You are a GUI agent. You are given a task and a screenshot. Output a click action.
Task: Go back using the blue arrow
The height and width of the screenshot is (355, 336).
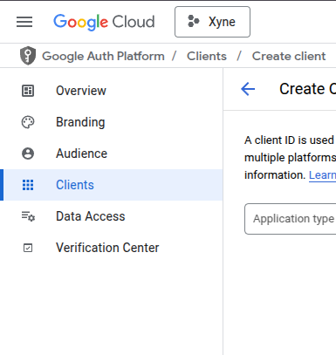pyautogui.click(x=248, y=89)
